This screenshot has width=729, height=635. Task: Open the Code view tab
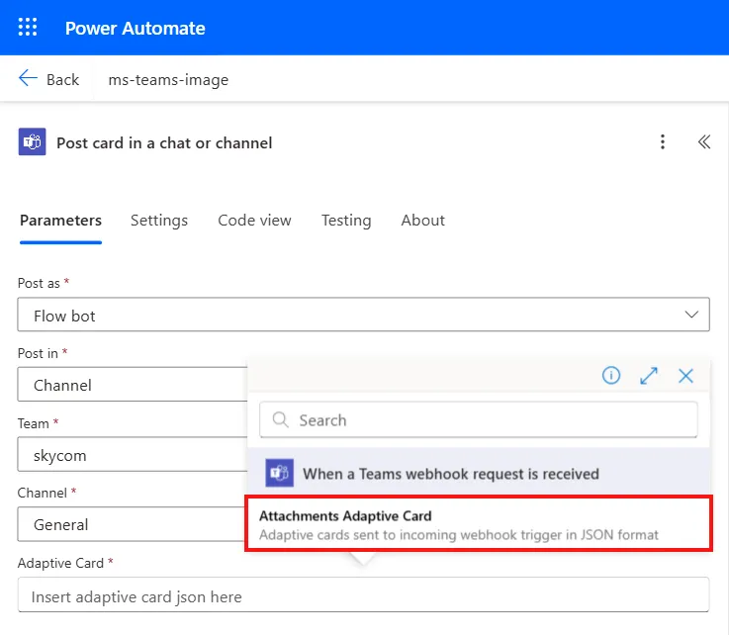(254, 221)
